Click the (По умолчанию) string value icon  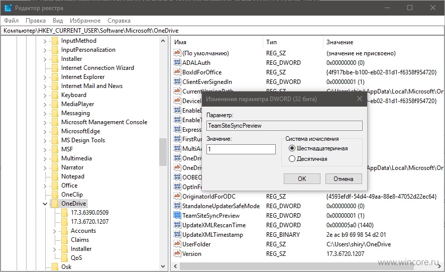[x=177, y=53]
